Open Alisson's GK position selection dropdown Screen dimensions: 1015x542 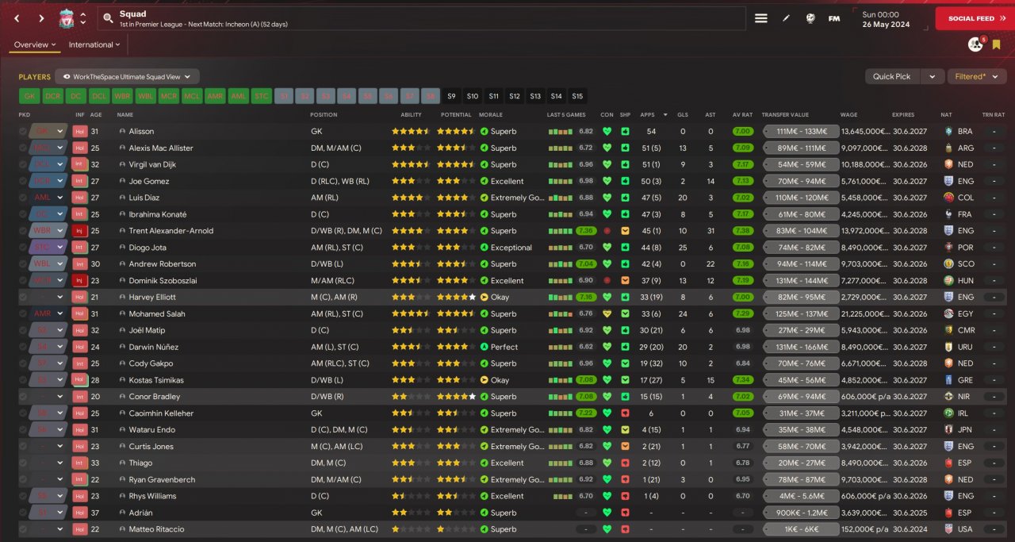[x=48, y=132]
